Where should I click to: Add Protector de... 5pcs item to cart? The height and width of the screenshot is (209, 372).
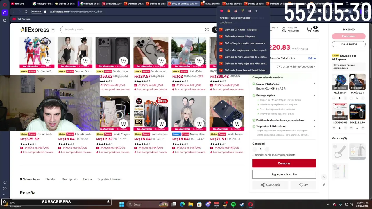[161, 124]
